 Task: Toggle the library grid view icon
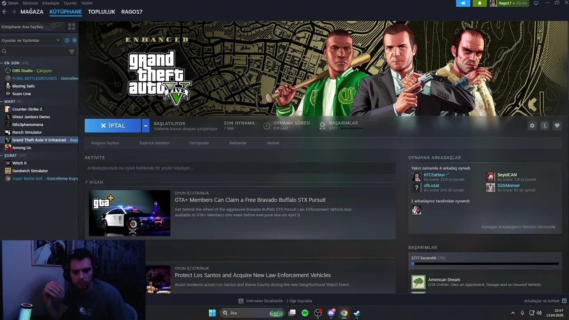pyautogui.click(x=71, y=27)
